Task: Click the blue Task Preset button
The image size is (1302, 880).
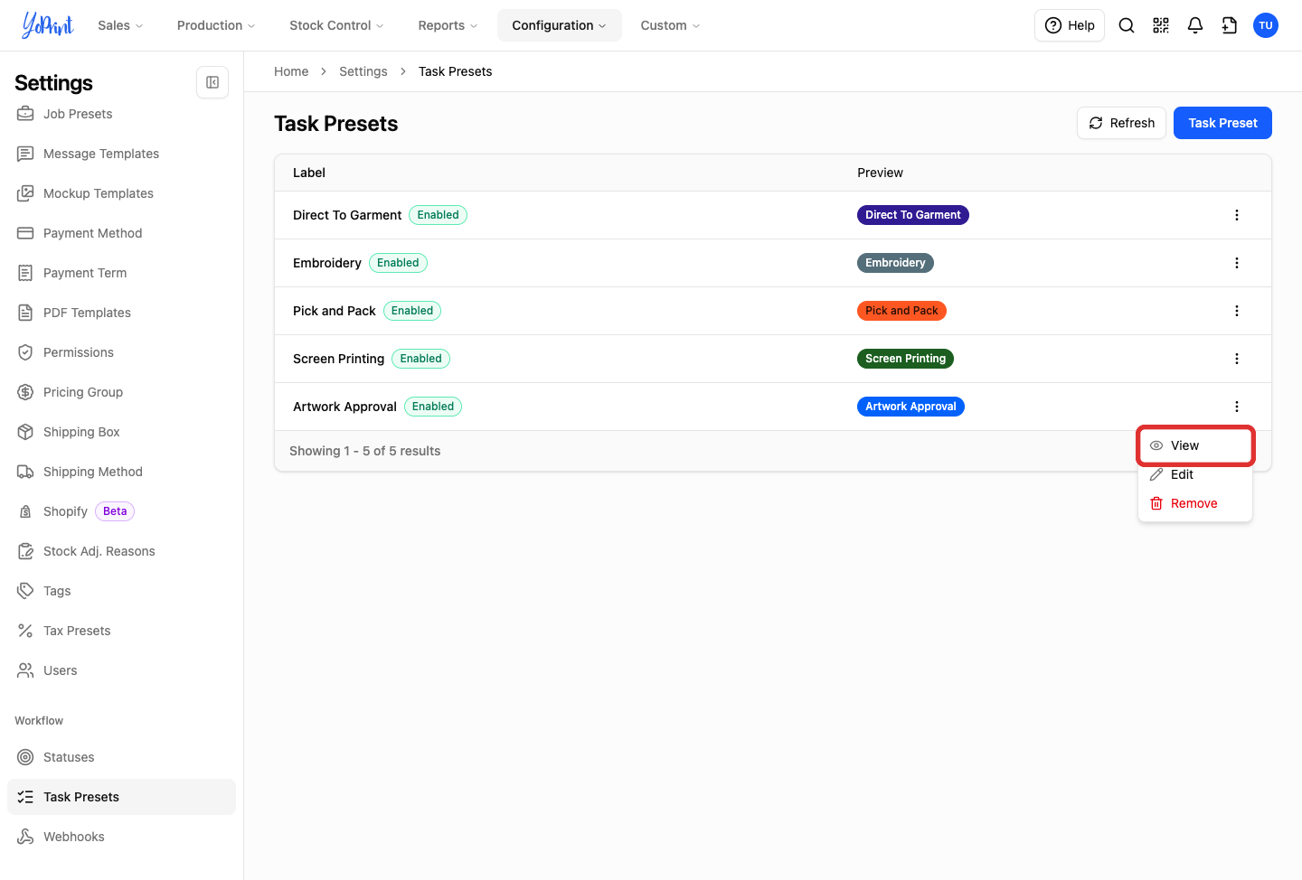Action: (x=1222, y=123)
